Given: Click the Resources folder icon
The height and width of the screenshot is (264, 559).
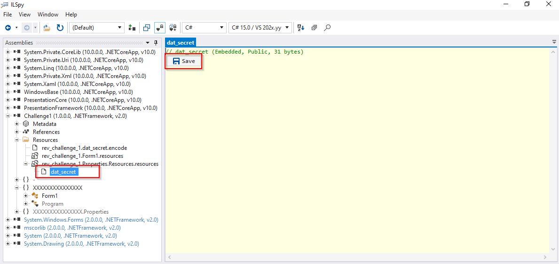Looking at the screenshot, I should (x=26, y=140).
